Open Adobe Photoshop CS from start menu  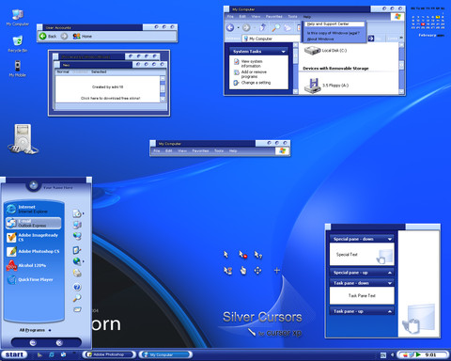point(34,251)
